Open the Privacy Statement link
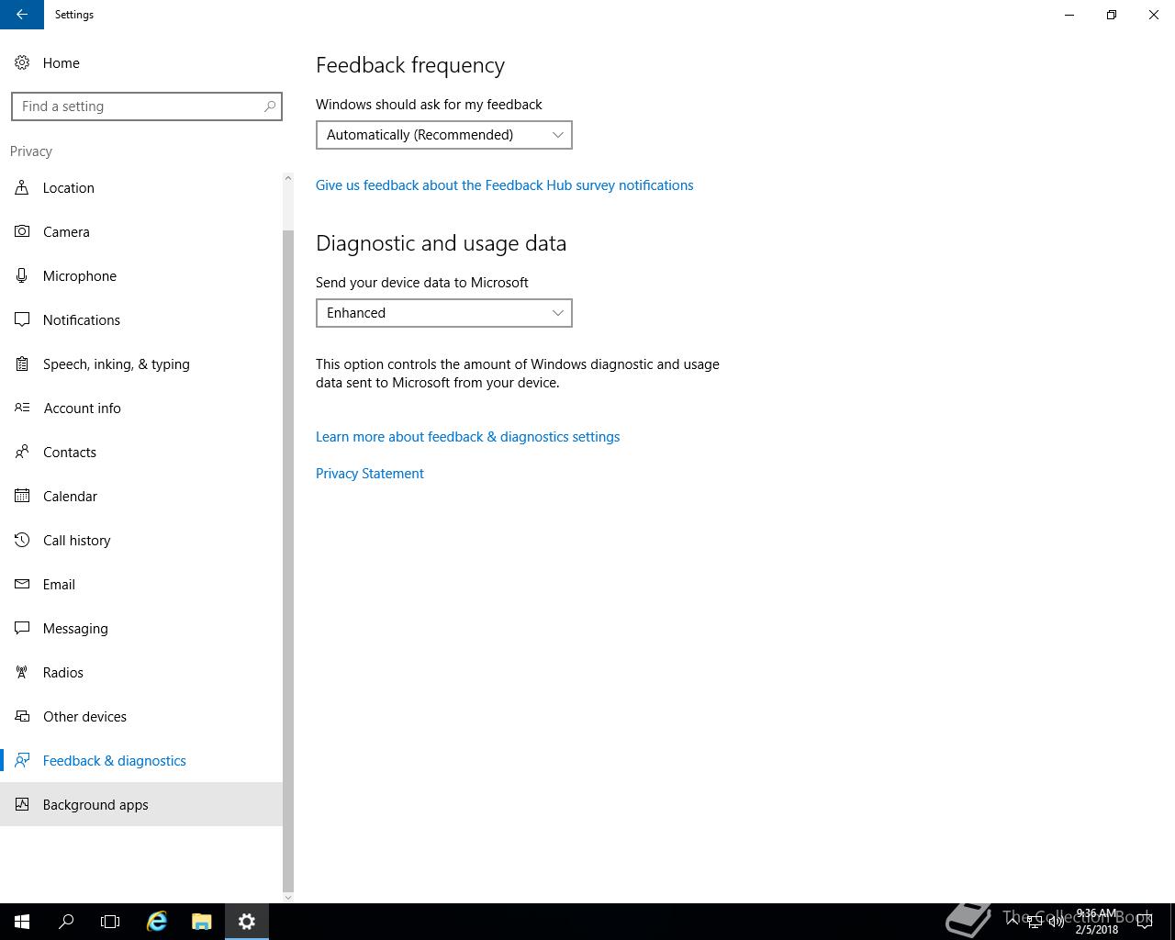Screen dimensions: 1175x940 point(370,474)
